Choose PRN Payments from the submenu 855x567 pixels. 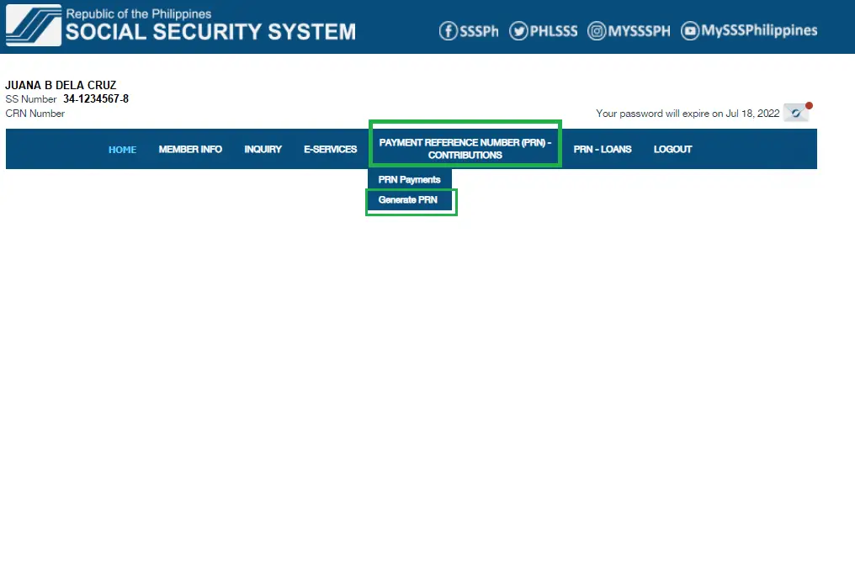[x=409, y=180]
